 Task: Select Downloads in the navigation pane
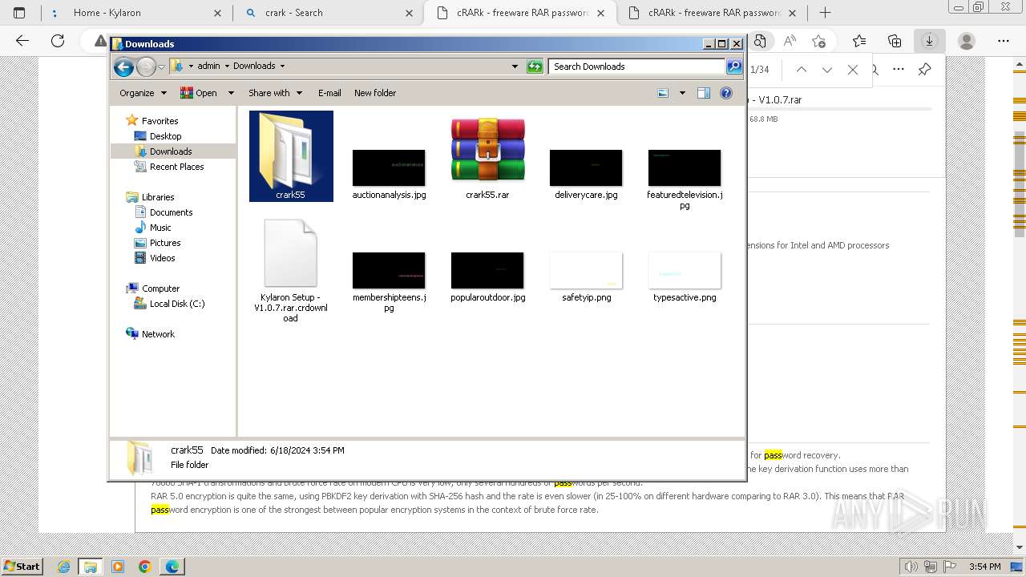click(171, 151)
